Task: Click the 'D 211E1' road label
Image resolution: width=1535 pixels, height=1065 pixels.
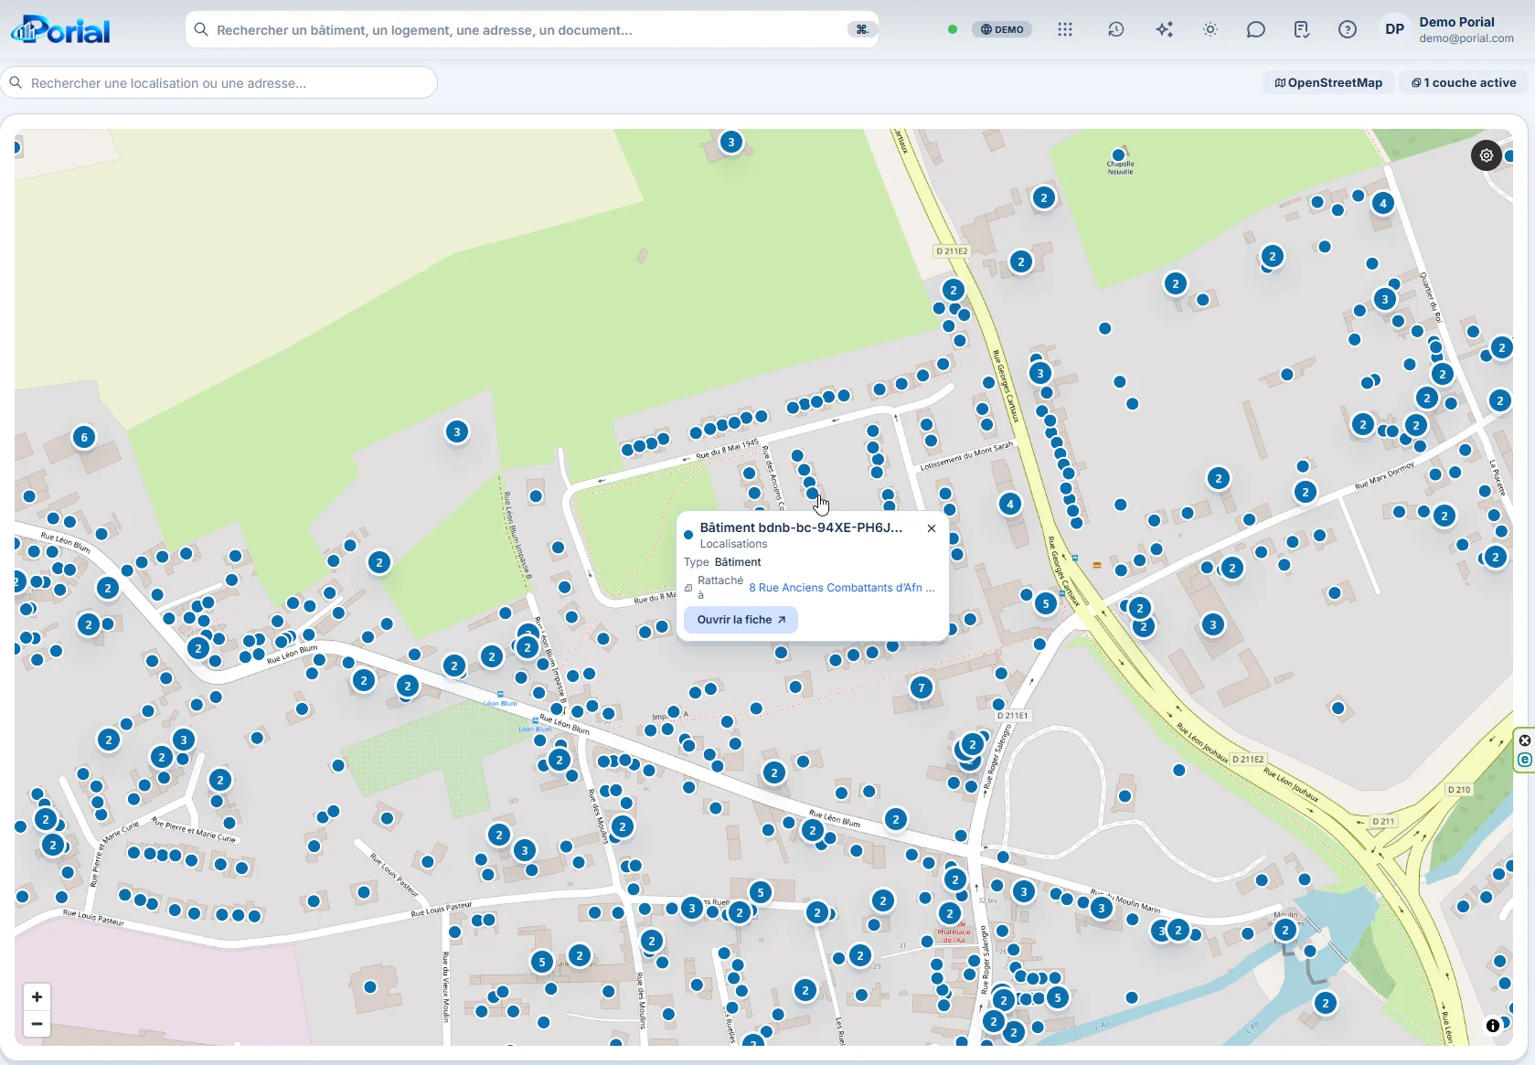Action: pos(1012,716)
